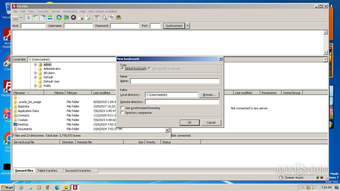The height and width of the screenshot is (191, 340).
Task: Sort local list by Filetype column
Action: pos(79,93)
